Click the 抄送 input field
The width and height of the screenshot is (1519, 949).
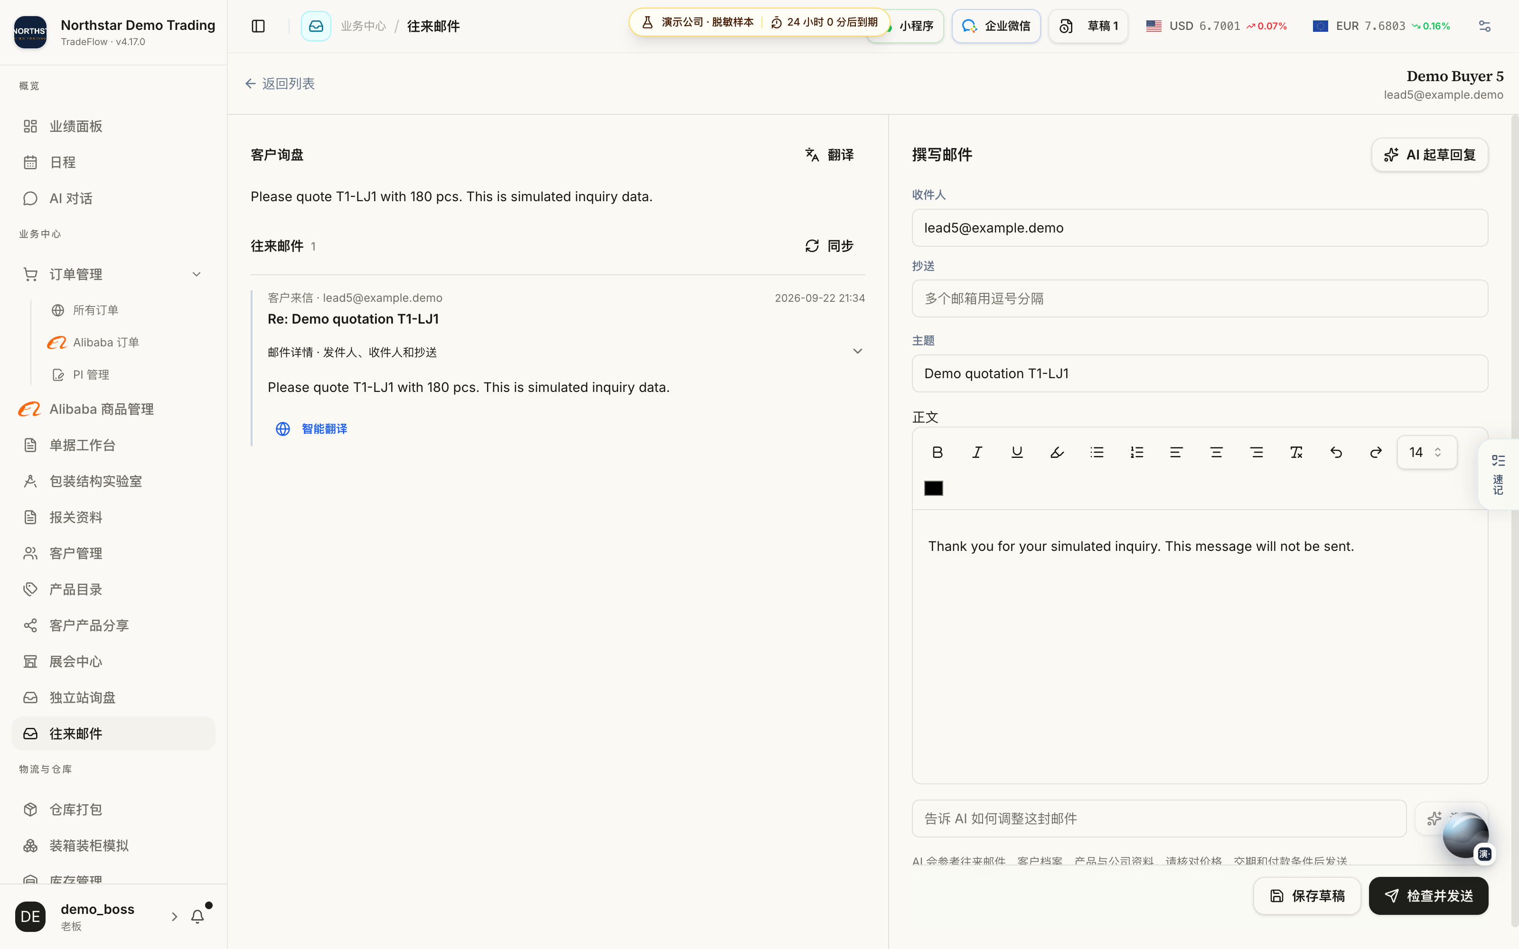1200,298
